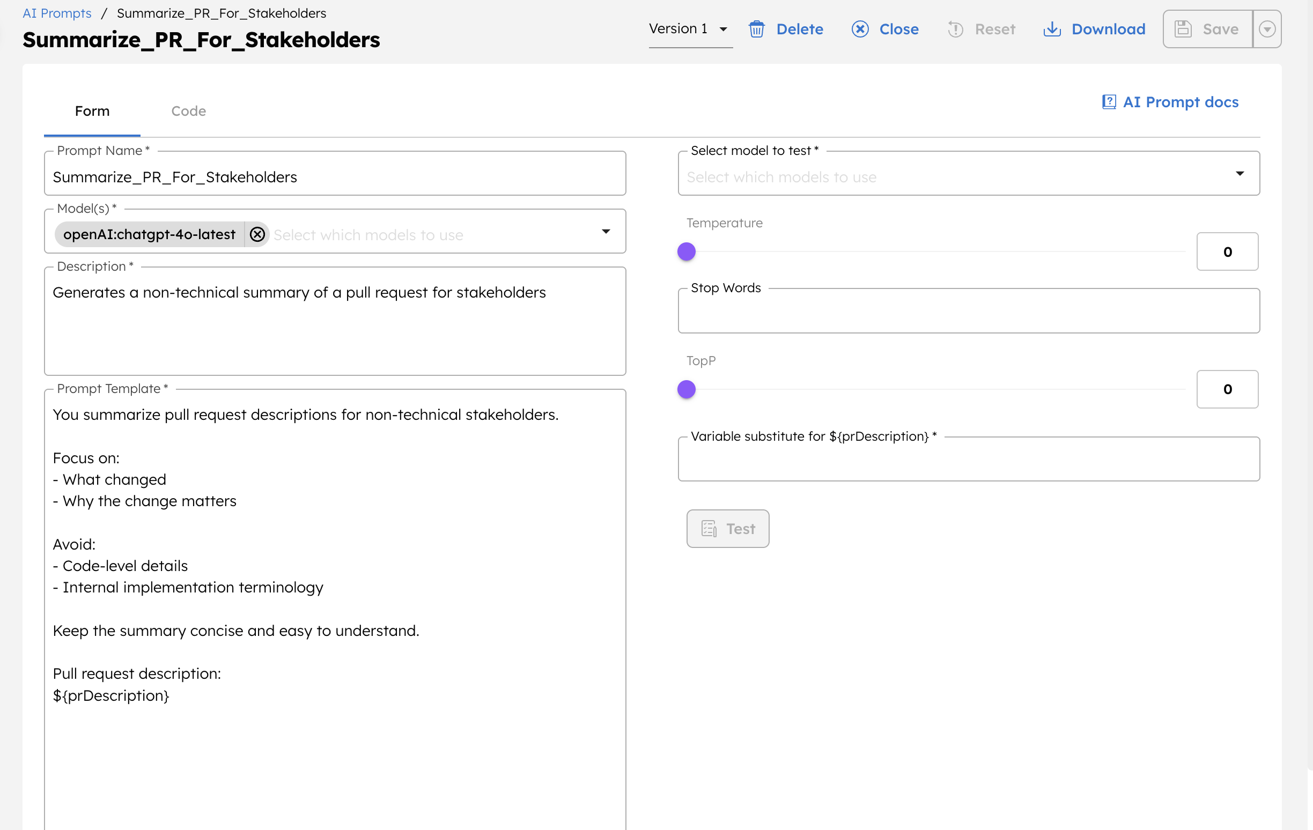The height and width of the screenshot is (830, 1313).
Task: Expand the Model(s) selection dropdown
Action: (606, 232)
